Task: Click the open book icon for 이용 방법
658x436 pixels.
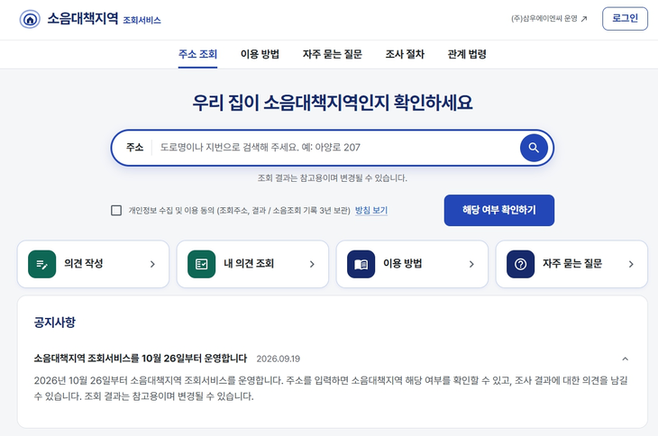Action: (361, 264)
